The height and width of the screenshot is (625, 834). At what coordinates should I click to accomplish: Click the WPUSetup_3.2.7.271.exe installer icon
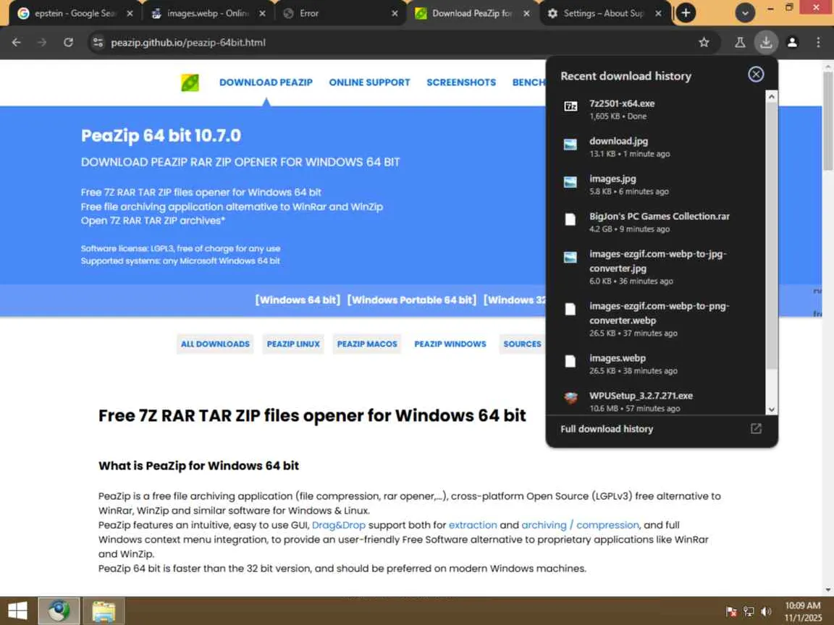click(x=570, y=398)
